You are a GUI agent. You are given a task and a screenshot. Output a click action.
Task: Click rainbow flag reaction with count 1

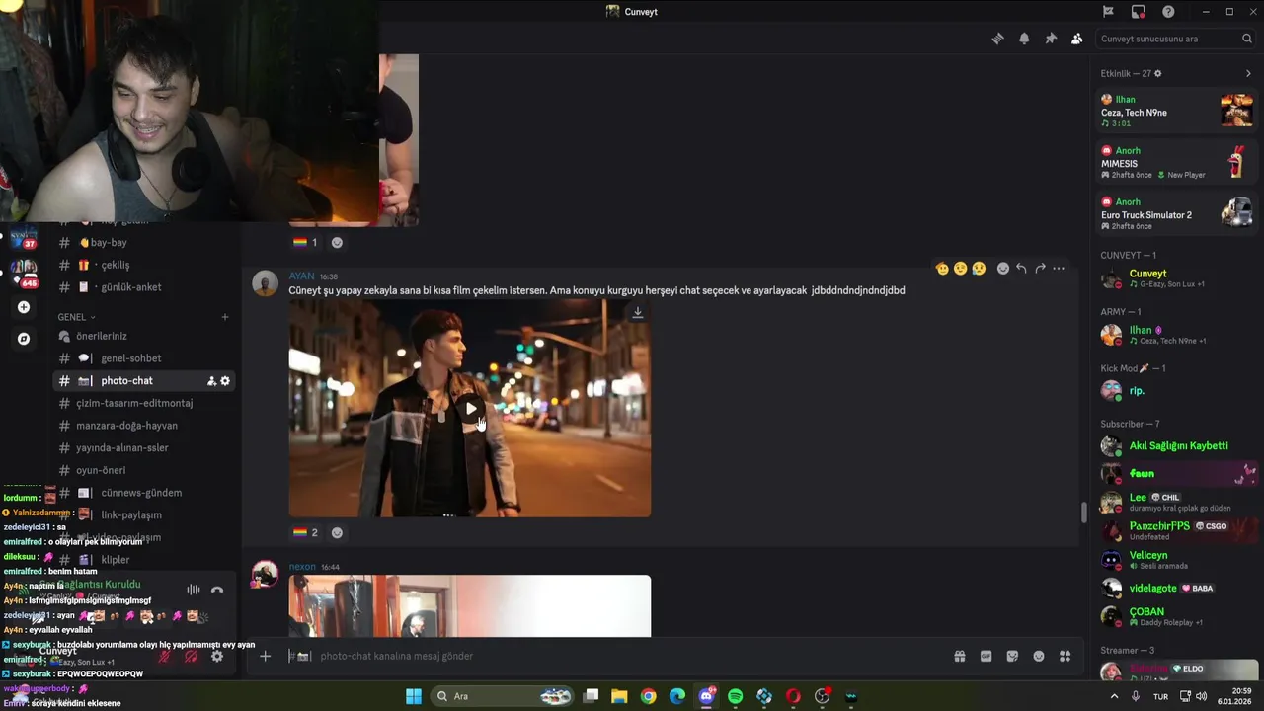coord(306,242)
